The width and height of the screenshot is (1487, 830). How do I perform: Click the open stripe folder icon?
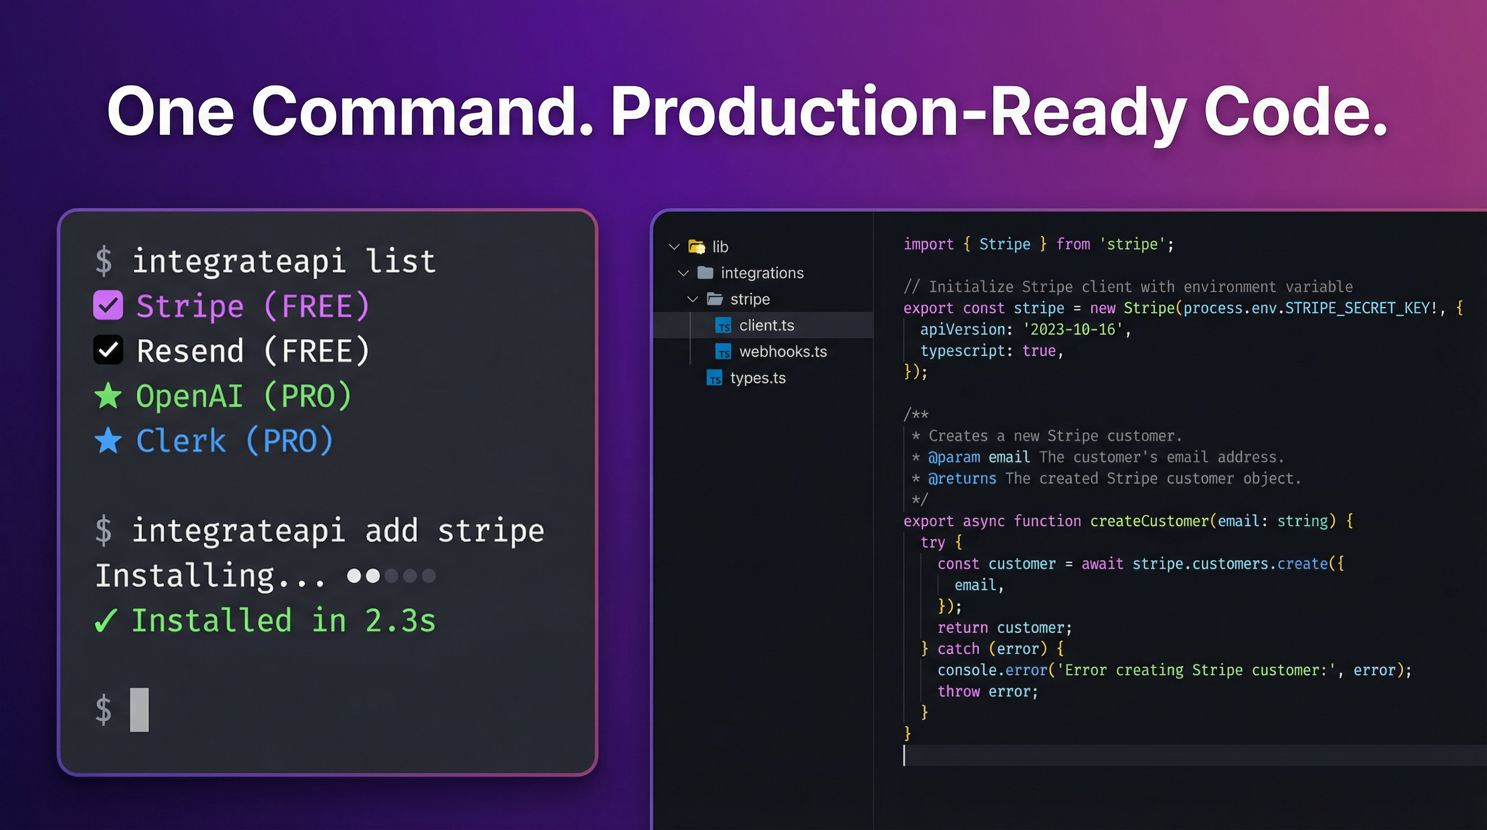click(x=715, y=299)
